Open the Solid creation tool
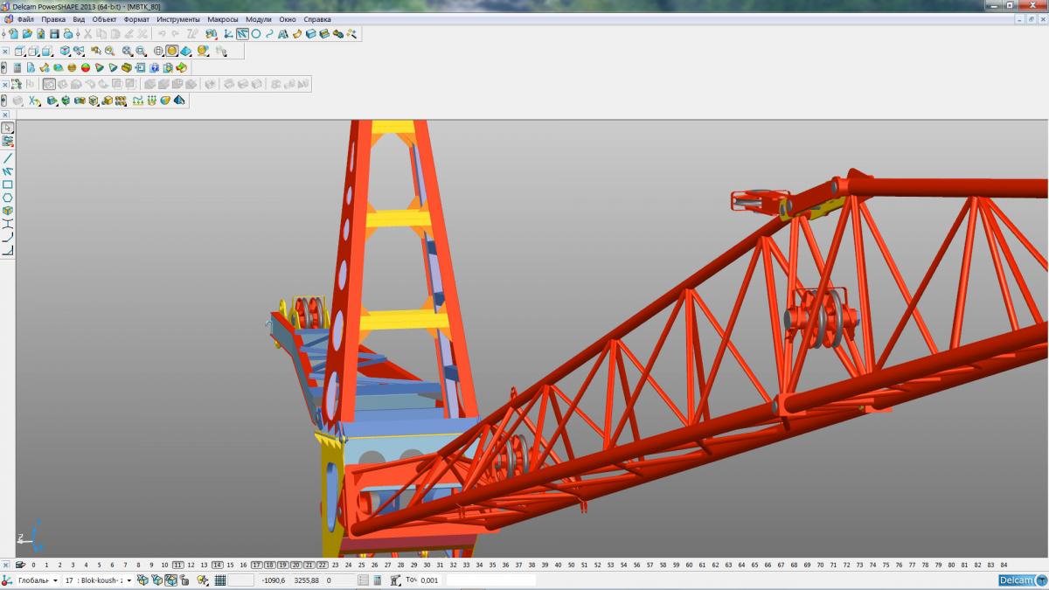This screenshot has width=1049, height=590. pyautogui.click(x=310, y=34)
